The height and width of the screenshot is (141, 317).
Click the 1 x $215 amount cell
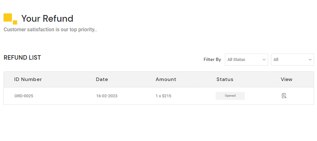[x=163, y=96]
